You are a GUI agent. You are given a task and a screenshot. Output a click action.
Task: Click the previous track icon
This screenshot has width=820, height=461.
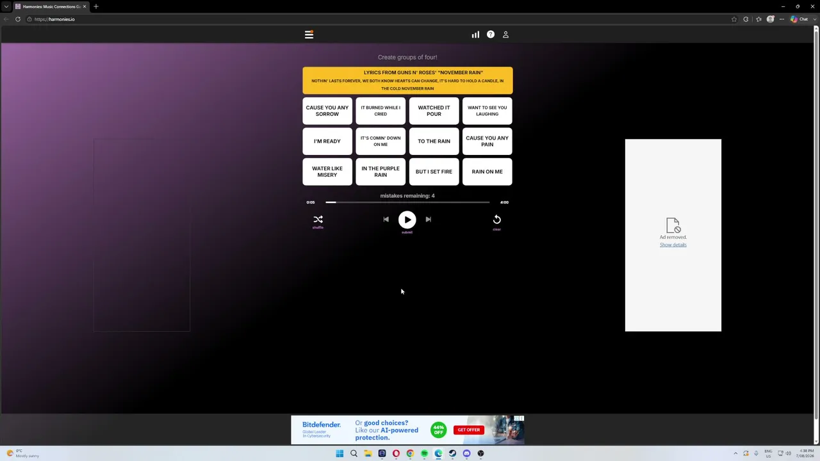point(386,220)
